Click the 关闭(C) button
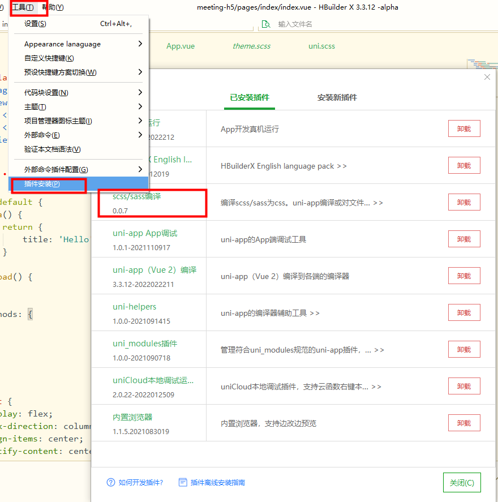Image resolution: width=498 pixels, height=502 pixels. (462, 482)
